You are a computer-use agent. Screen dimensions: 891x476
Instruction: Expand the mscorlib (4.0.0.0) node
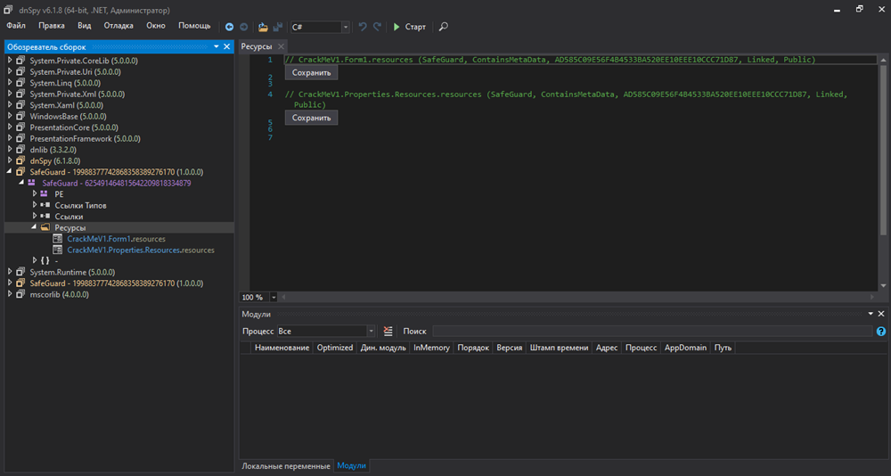(x=10, y=294)
